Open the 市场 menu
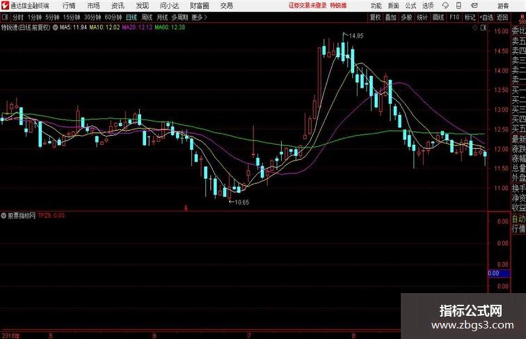 click(x=94, y=6)
